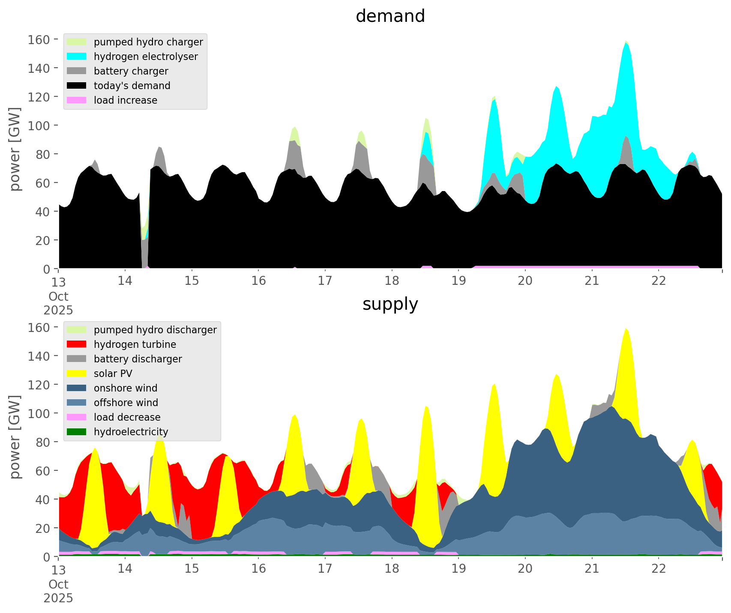Screen dimensions: 731x613
Task: Select the pumped hydro discharger legend label
Action: (x=155, y=330)
